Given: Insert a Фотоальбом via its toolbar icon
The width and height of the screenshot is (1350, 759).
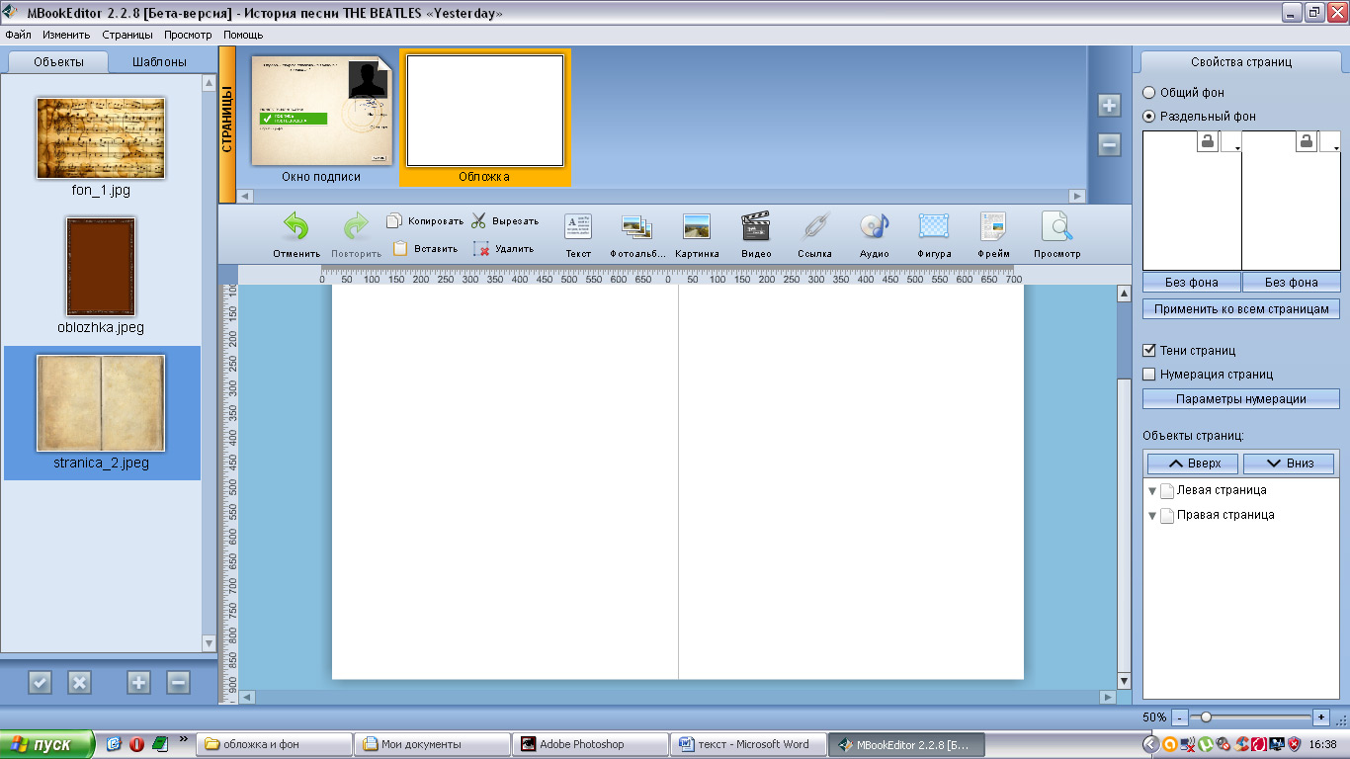Looking at the screenshot, I should (x=636, y=227).
